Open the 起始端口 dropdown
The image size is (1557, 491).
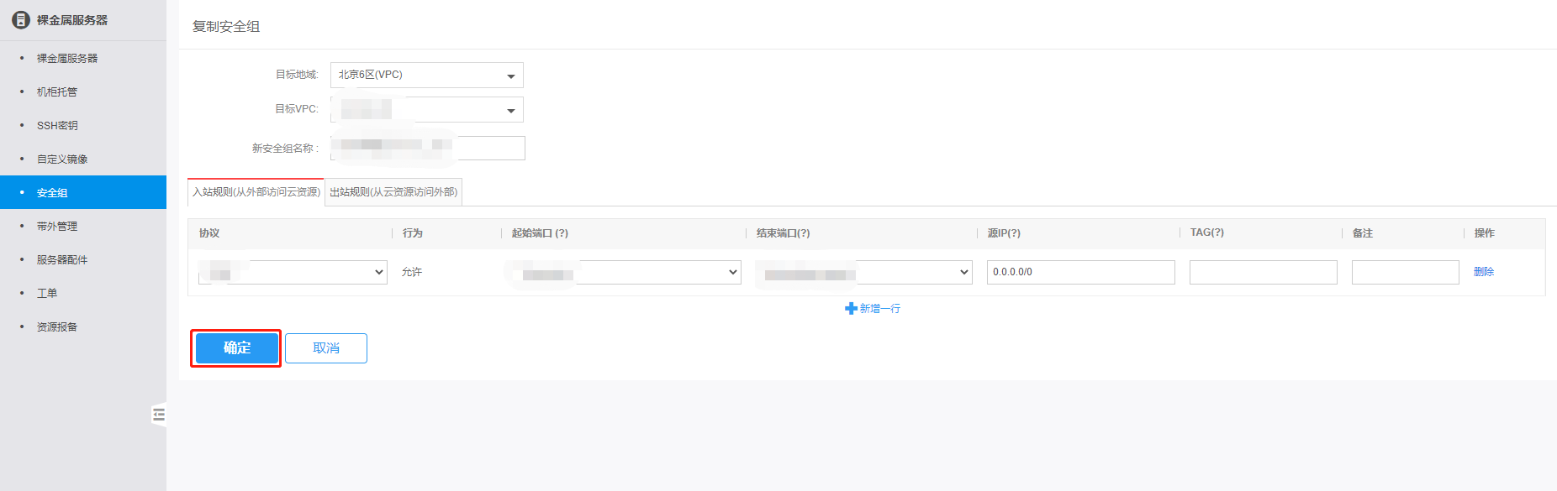(625, 272)
